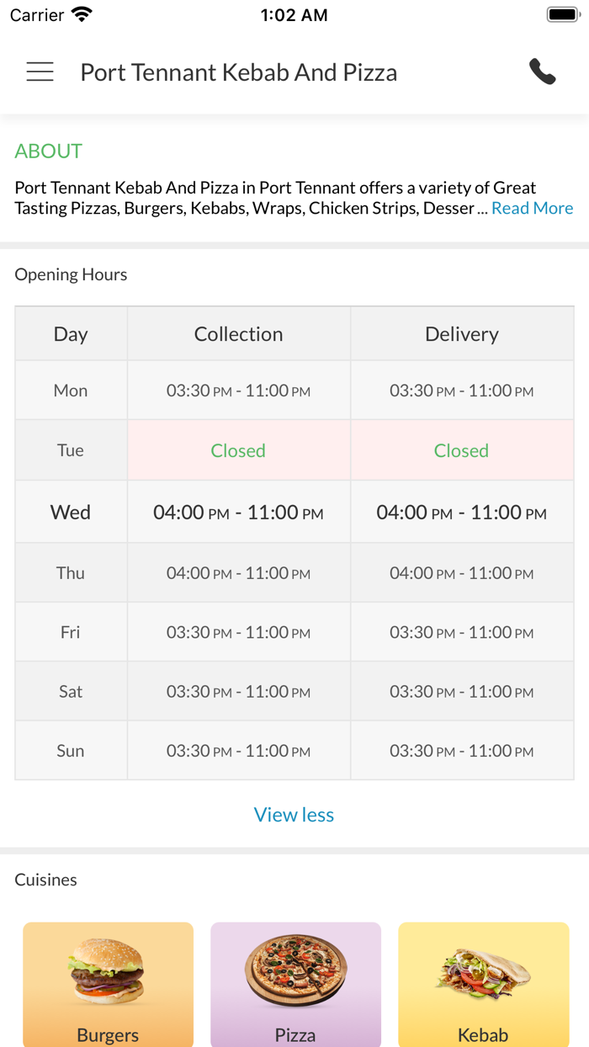Click the Collection column header
This screenshot has width=589, height=1047.
point(238,334)
